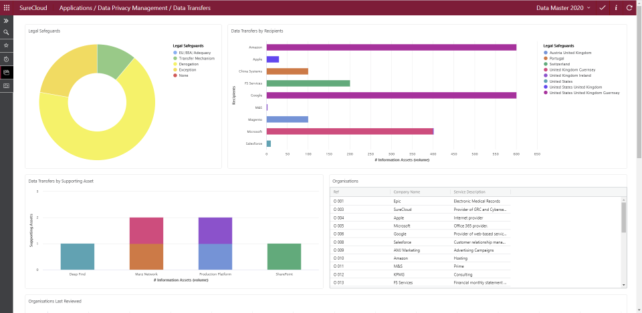Viewport: 642px width, 313px height.
Task: Toggle Switzerland legend entry
Action: [x=557, y=64]
